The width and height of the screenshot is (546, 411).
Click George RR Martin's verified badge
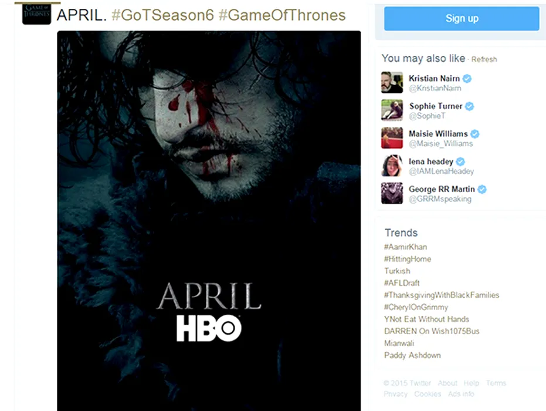(482, 189)
